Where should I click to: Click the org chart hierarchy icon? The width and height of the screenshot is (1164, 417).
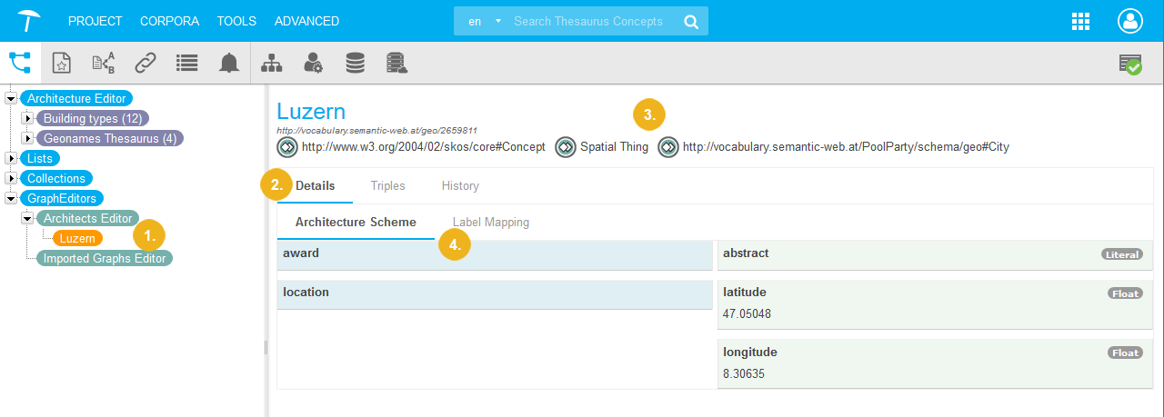(x=272, y=63)
